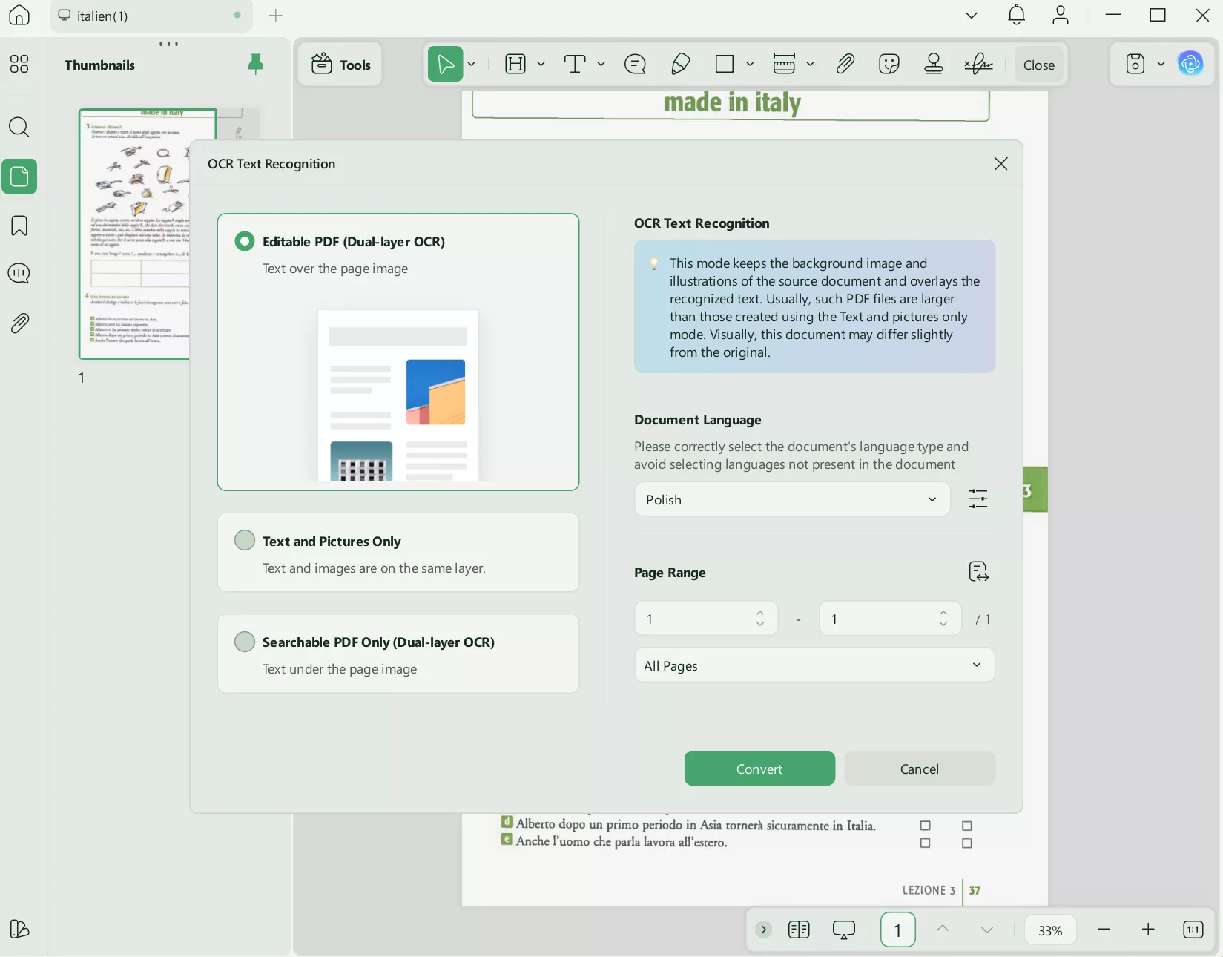Open the Signature tool
Image resolution: width=1223 pixels, height=957 pixels.
pos(979,65)
